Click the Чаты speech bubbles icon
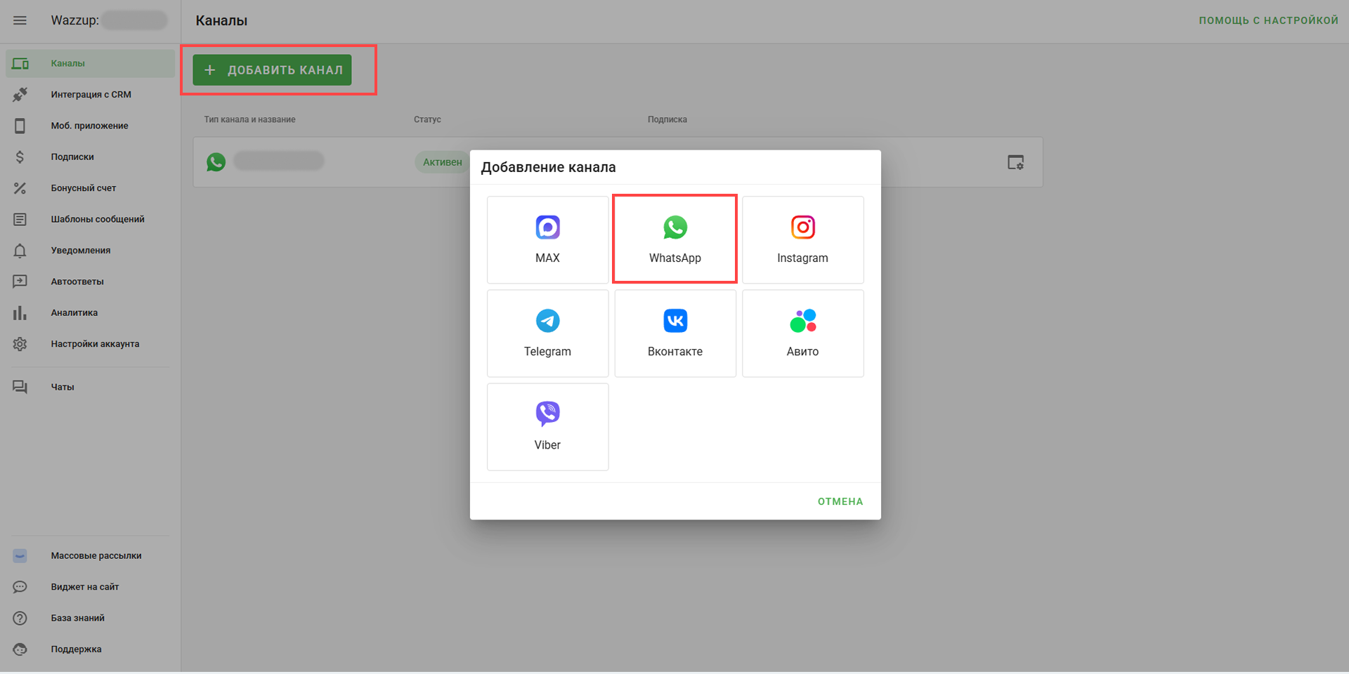Viewport: 1349px width, 674px height. click(20, 387)
